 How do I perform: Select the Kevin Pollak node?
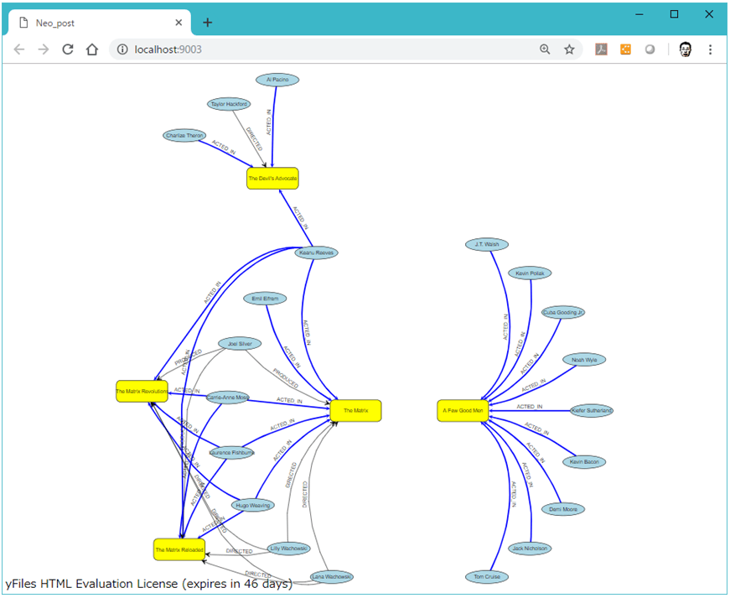point(530,273)
